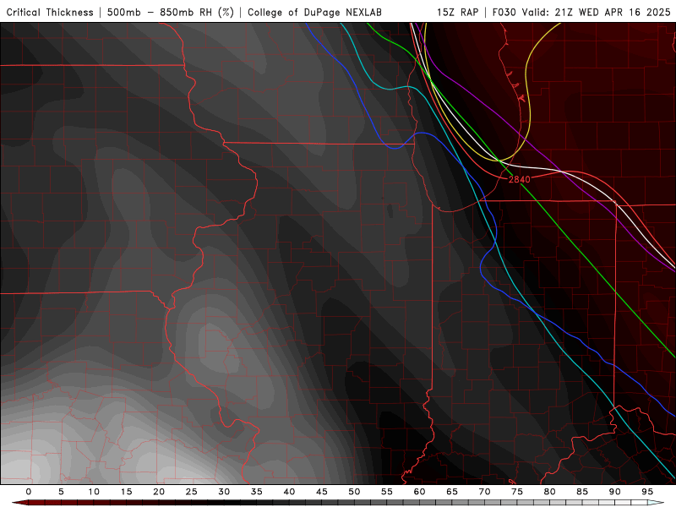Viewport: 676px width, 507px height.
Task: Select the "5" tick on the RH scale
Action: (61, 492)
